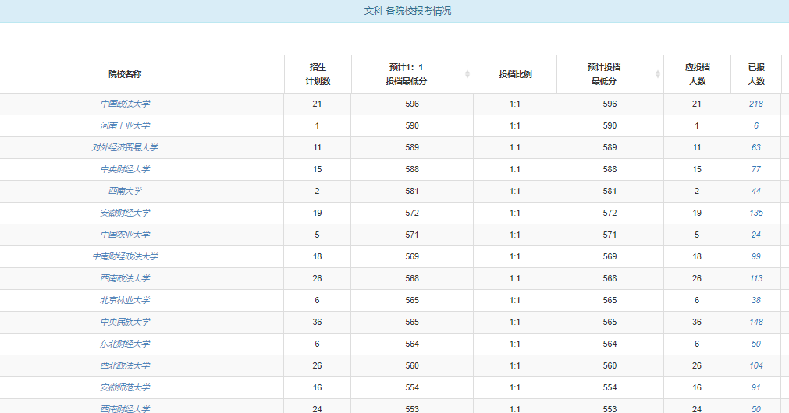Click the 已报人数 value 91 for 安徽师范大学

point(755,388)
